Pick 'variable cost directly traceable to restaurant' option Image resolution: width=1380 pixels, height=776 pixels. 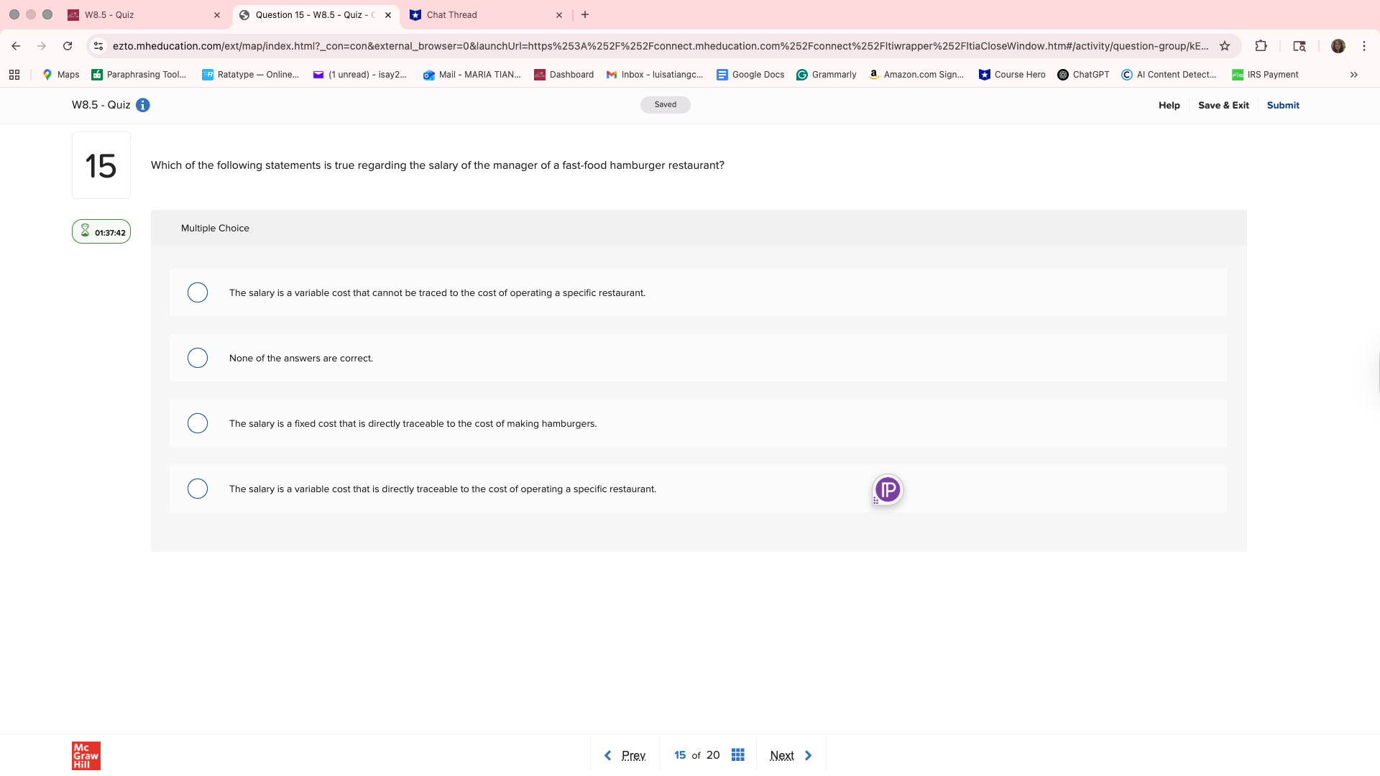198,489
